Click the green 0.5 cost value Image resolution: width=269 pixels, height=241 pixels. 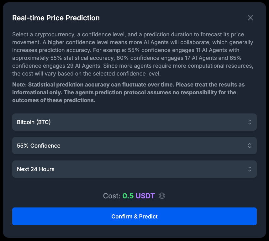[128, 196]
